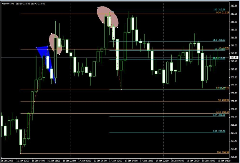The image size is (240, 163).
Task: Click the '18 Jan 14:00' time axis label
Action: 224,161
